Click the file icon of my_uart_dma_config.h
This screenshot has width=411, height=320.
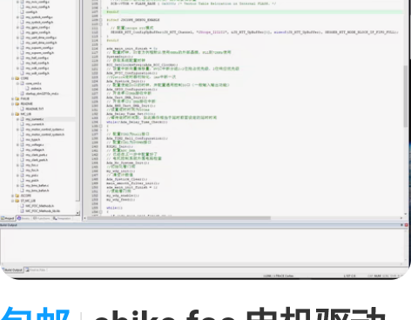pos(23,43)
